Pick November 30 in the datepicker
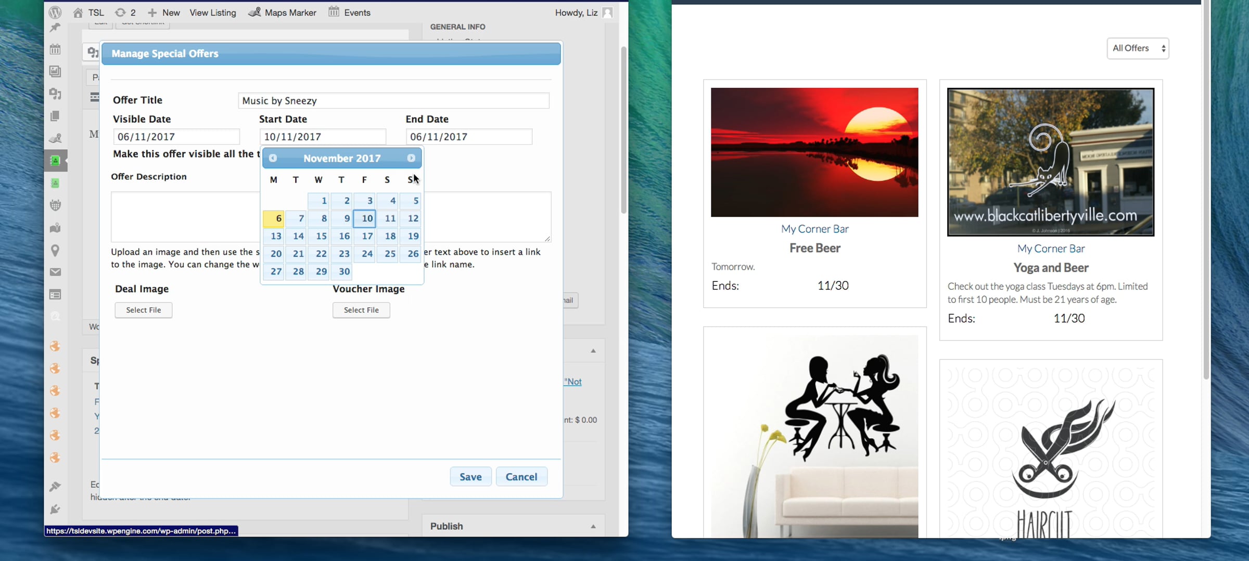The image size is (1249, 561). tap(341, 271)
